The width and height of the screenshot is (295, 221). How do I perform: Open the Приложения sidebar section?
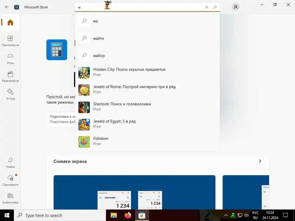click(x=10, y=41)
